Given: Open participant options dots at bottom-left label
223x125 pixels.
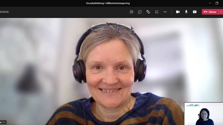Looking at the screenshot, I should coord(4,122).
